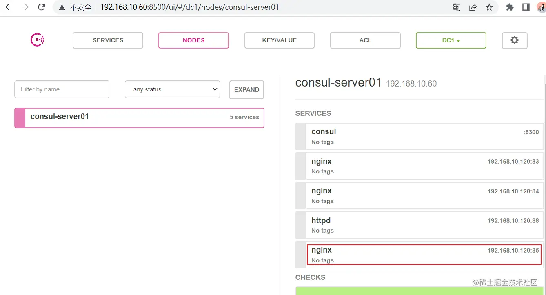Click the share page icon
546x295 pixels.
(473, 7)
